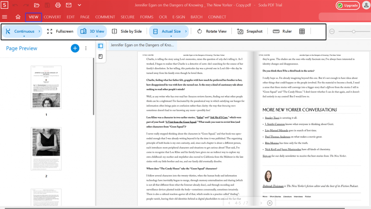
Task: Enter Fullscreen view
Action: pyautogui.click(x=60, y=31)
